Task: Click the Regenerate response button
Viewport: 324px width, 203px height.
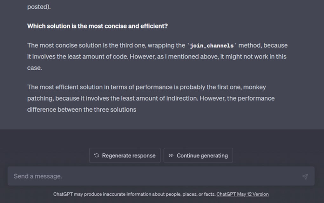Action: coord(125,155)
